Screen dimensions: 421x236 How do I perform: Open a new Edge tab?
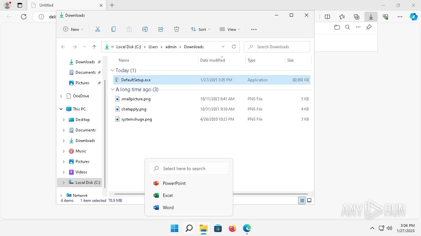pyautogui.click(x=112, y=5)
